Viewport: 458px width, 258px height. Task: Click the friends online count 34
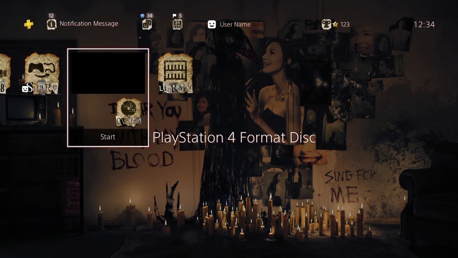point(150,15)
